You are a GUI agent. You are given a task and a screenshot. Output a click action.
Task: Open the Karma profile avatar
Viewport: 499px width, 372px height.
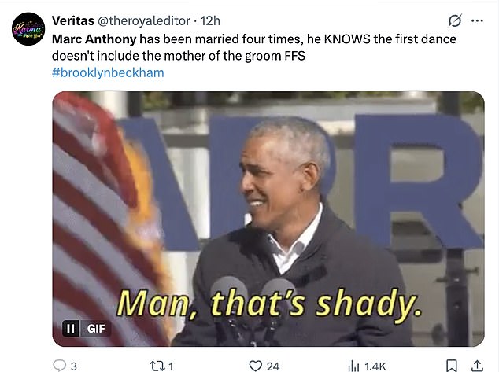click(28, 29)
